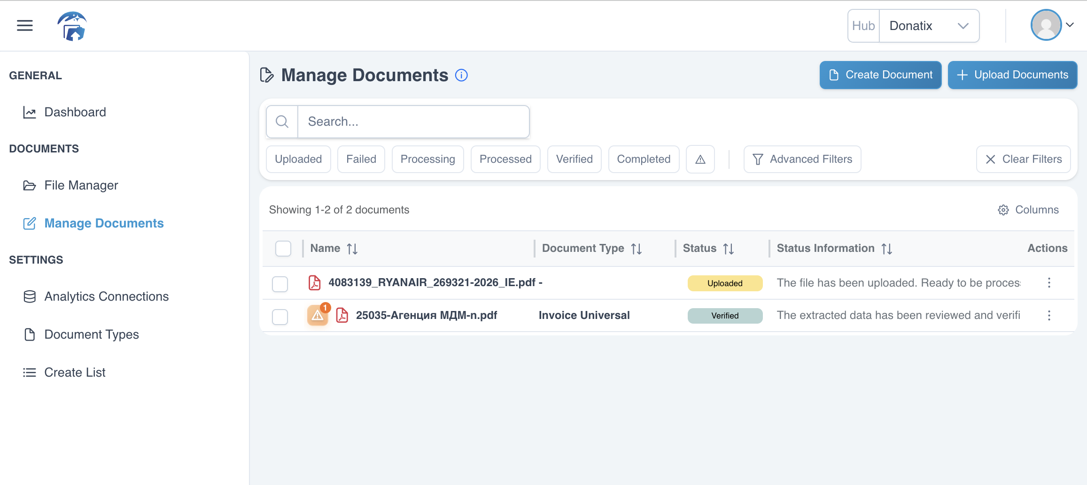Select the Verified status filter chip
Viewport: 1087px width, 485px height.
click(574, 159)
